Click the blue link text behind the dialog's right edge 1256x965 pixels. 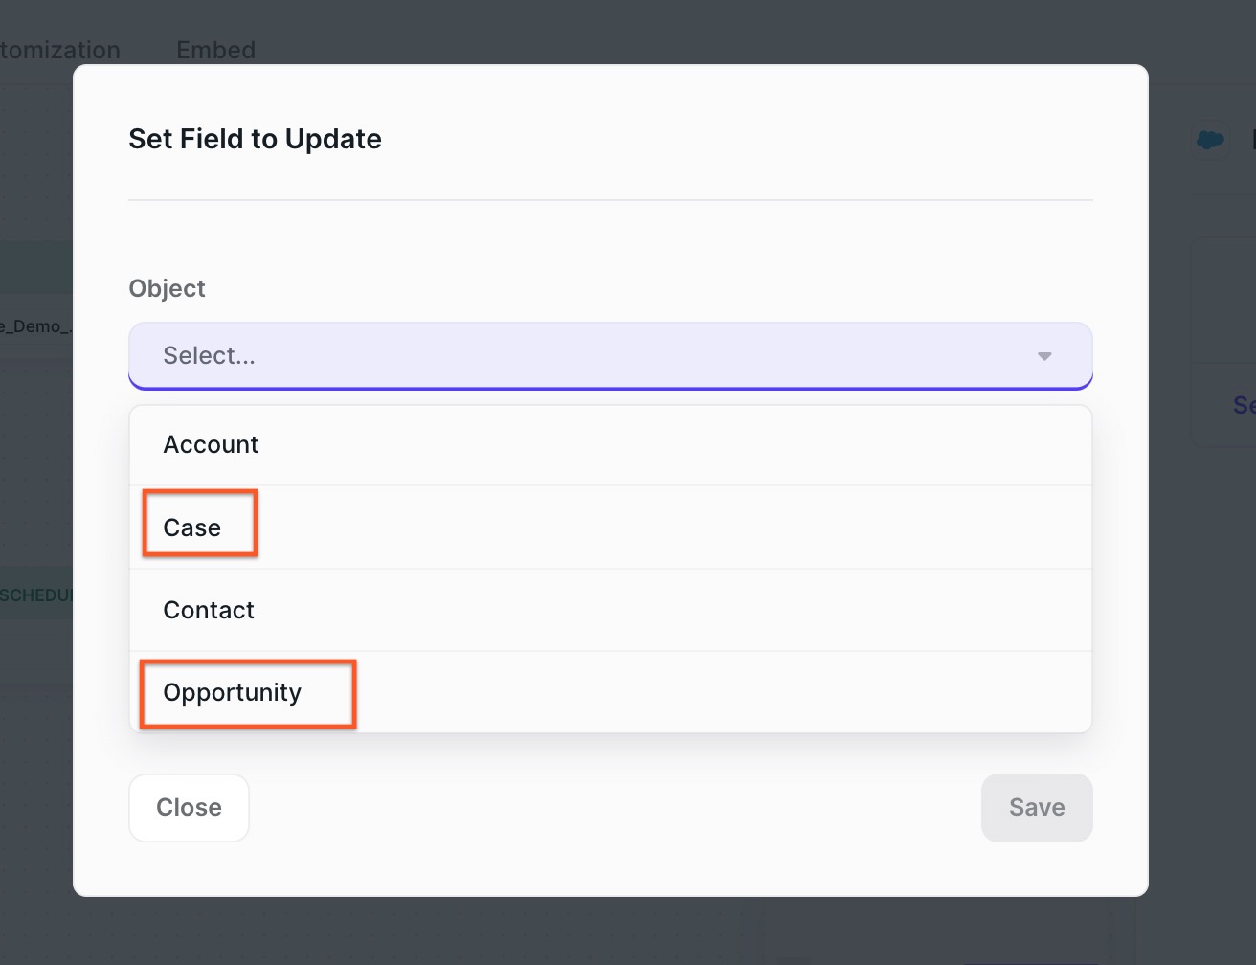coord(1244,405)
